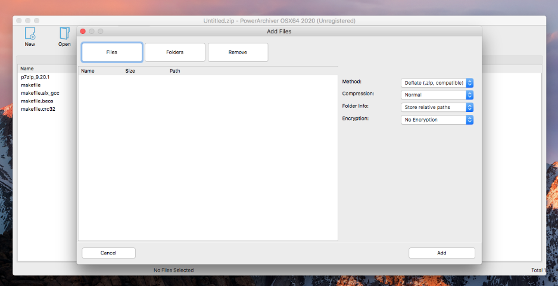Screen dimensions: 558x286
Task: Select p7zip_9.20.1 in archive list
Action: pos(35,77)
